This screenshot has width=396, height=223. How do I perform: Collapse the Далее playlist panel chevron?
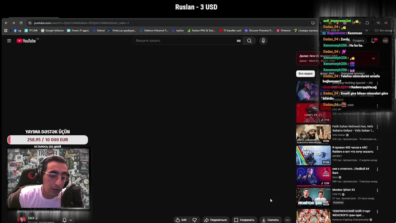373,59
